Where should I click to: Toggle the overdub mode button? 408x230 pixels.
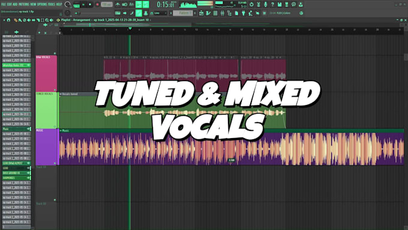pyautogui.click(x=139, y=4)
